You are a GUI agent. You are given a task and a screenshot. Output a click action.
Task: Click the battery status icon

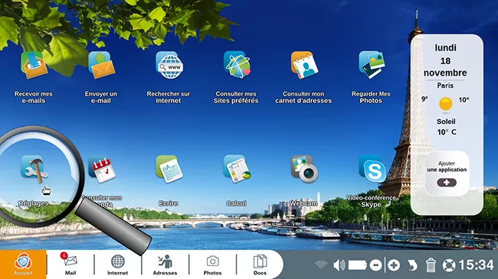coord(358,265)
